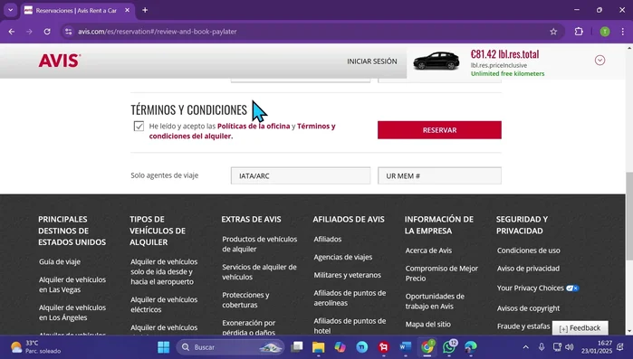Click the car thumbnail in header
The height and width of the screenshot is (359, 633).
point(436,61)
